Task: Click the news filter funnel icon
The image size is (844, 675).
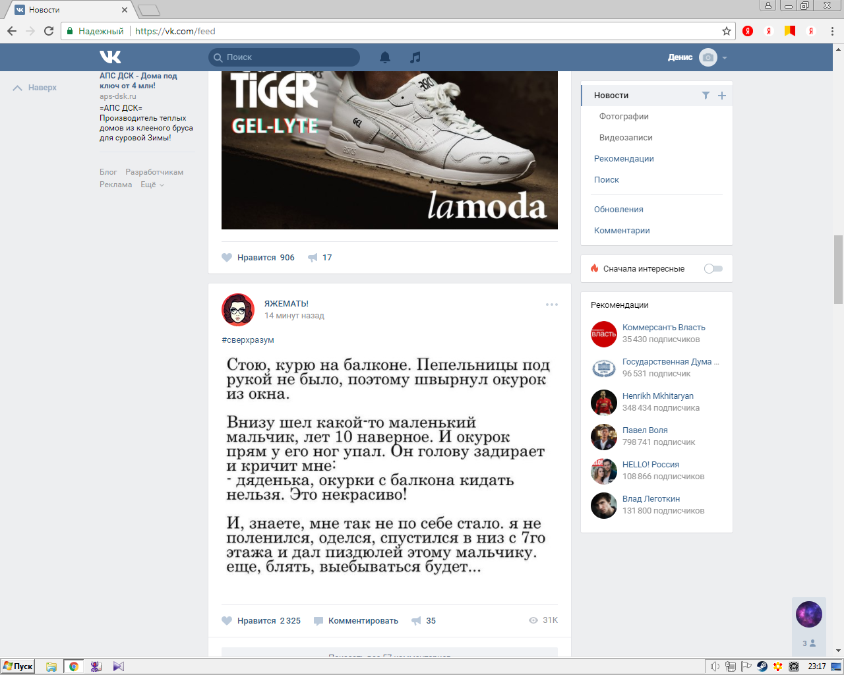Action: tap(706, 96)
